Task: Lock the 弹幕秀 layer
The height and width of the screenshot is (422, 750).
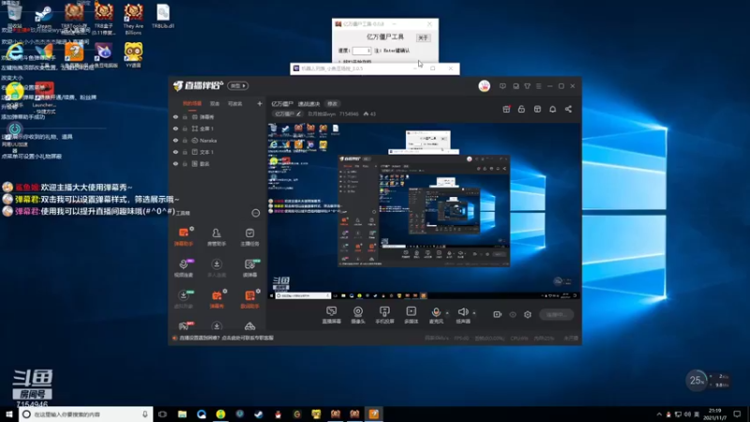Action: pos(185,116)
